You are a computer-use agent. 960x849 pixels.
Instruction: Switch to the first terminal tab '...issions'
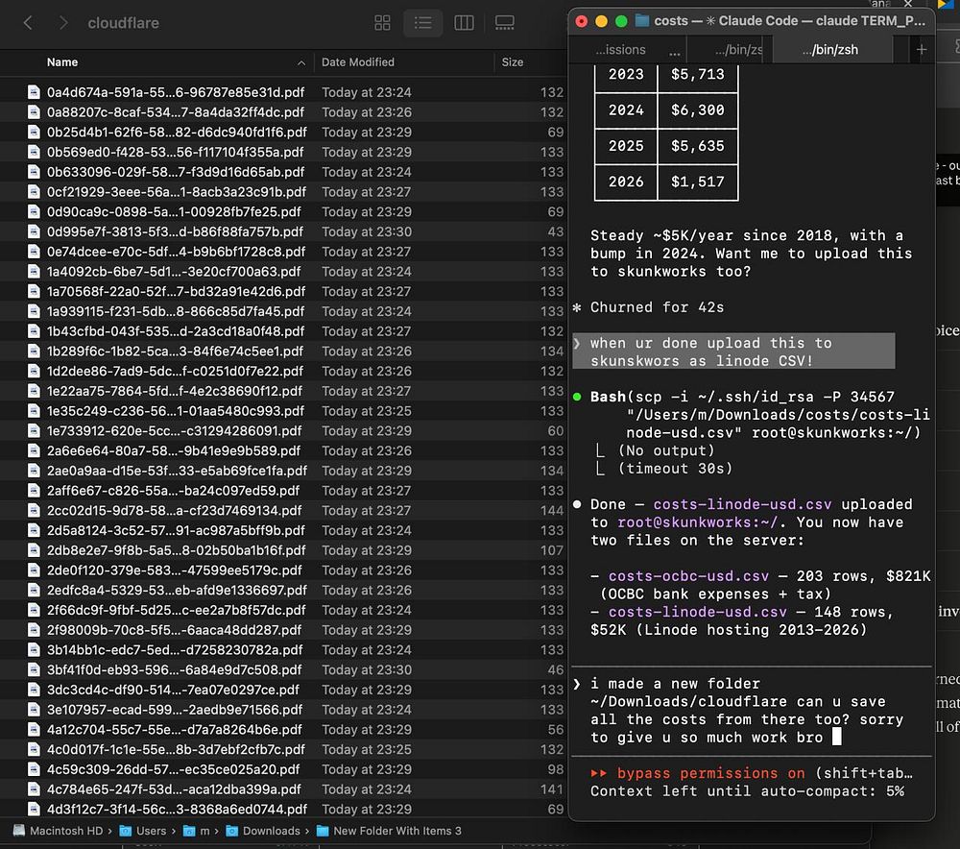click(620, 50)
